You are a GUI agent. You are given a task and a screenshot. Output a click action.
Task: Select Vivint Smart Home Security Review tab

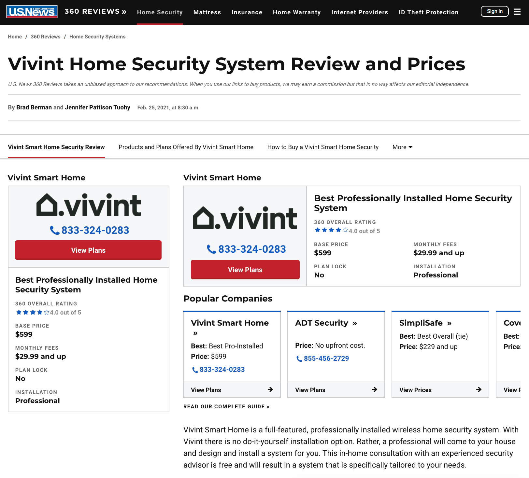(x=56, y=147)
